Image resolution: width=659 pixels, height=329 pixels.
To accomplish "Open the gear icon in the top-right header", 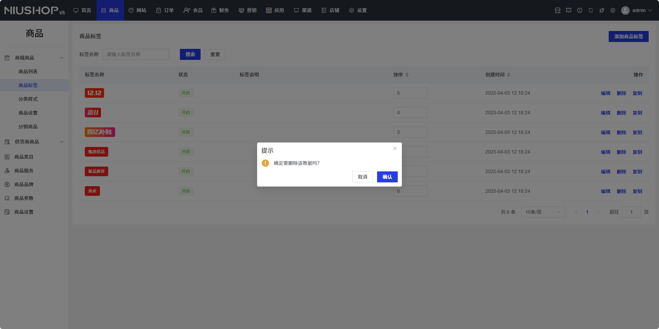I will (x=613, y=10).
